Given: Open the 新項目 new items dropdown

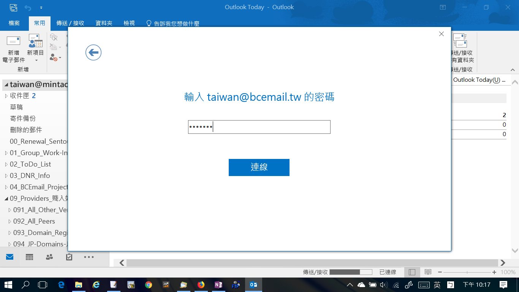Looking at the screenshot, I should (x=36, y=49).
